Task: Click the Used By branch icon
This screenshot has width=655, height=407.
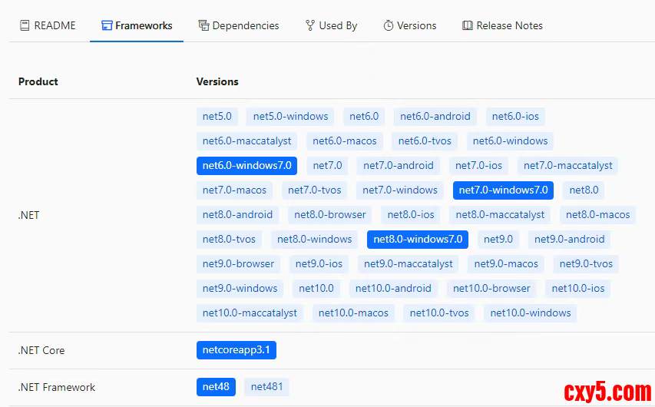Action: pos(310,25)
